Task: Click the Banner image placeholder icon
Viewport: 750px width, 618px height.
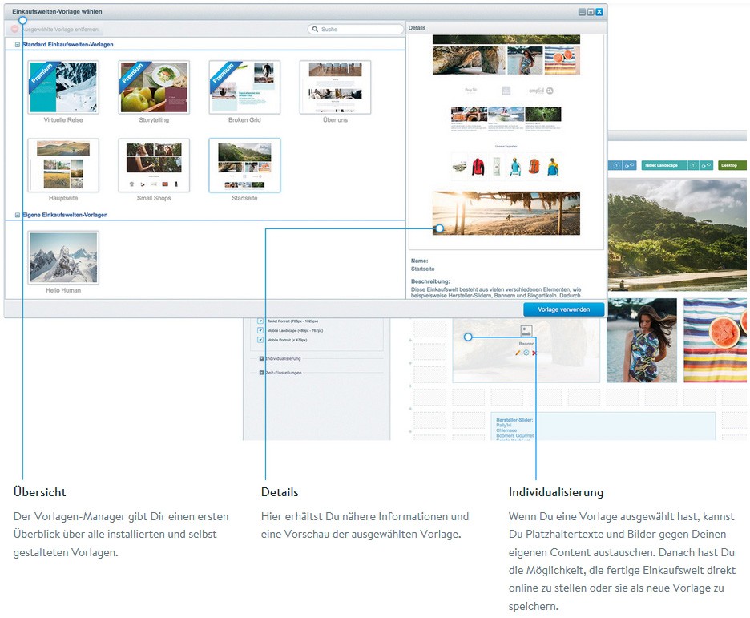Action: [x=526, y=331]
